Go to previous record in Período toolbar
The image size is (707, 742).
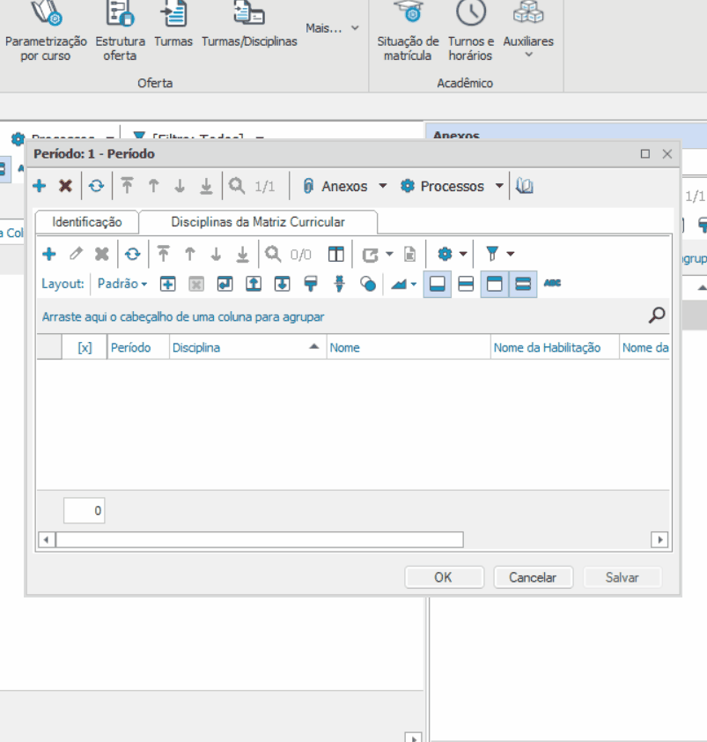(154, 186)
